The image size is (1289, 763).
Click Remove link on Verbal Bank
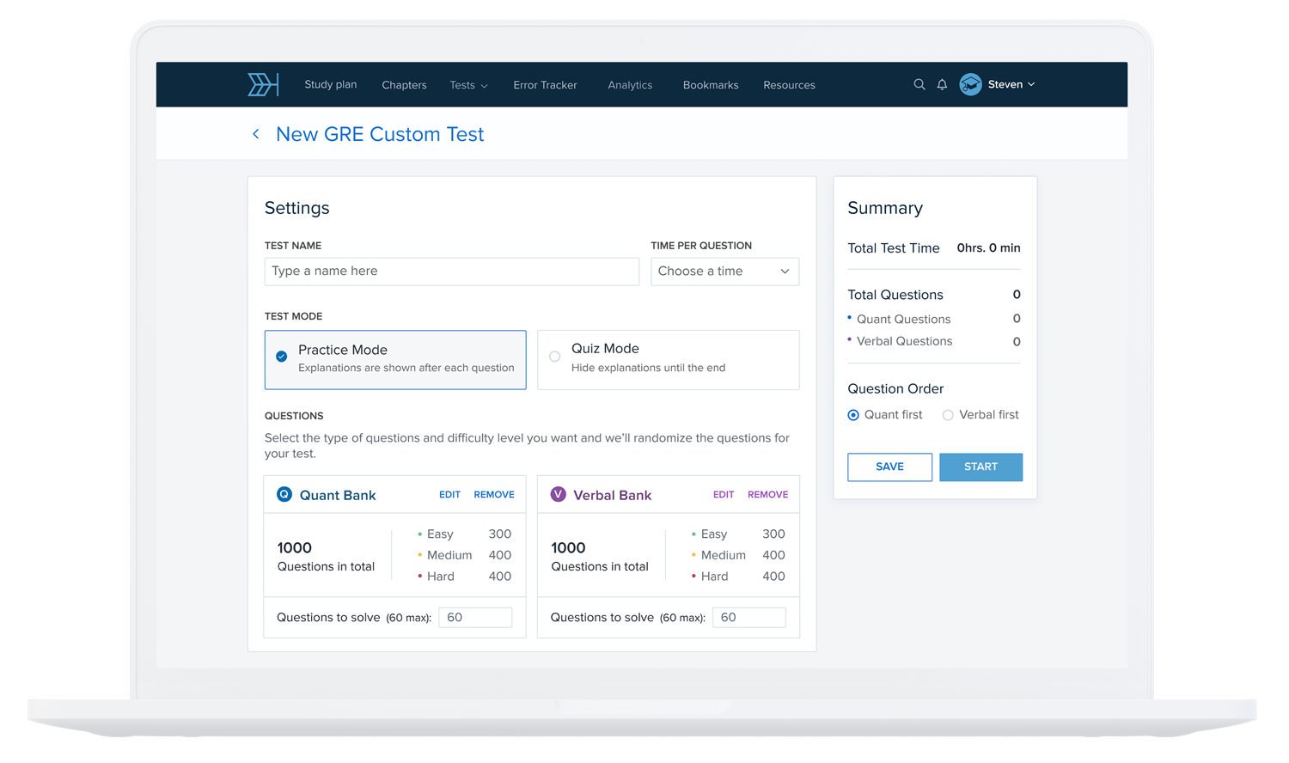(x=767, y=495)
